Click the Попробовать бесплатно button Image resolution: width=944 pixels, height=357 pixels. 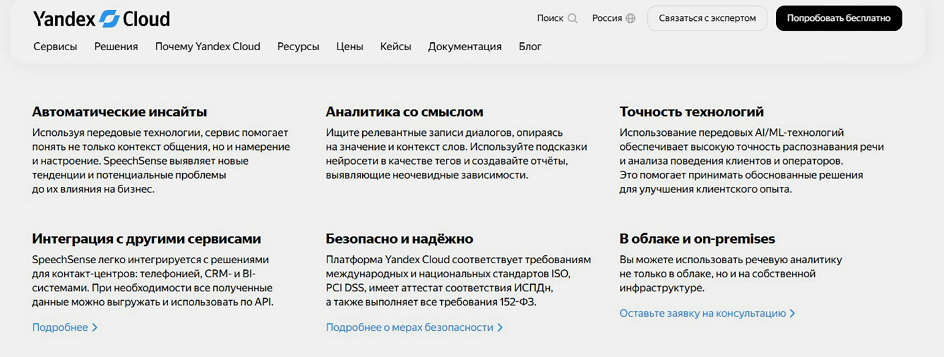(839, 18)
